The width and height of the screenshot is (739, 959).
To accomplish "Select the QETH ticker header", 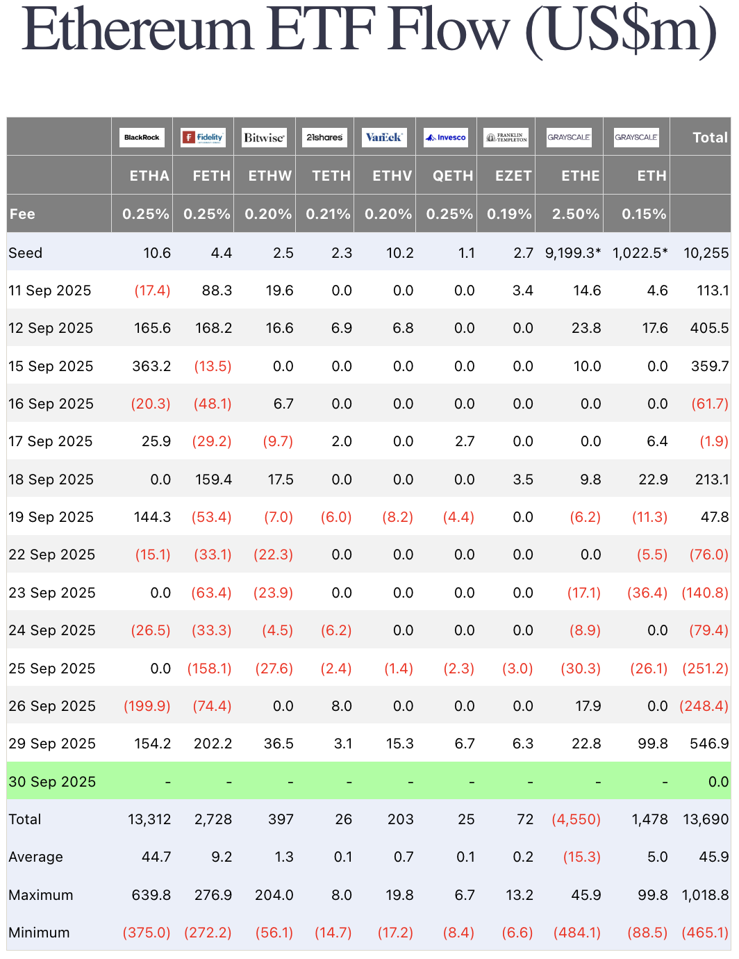I will 453,176.
